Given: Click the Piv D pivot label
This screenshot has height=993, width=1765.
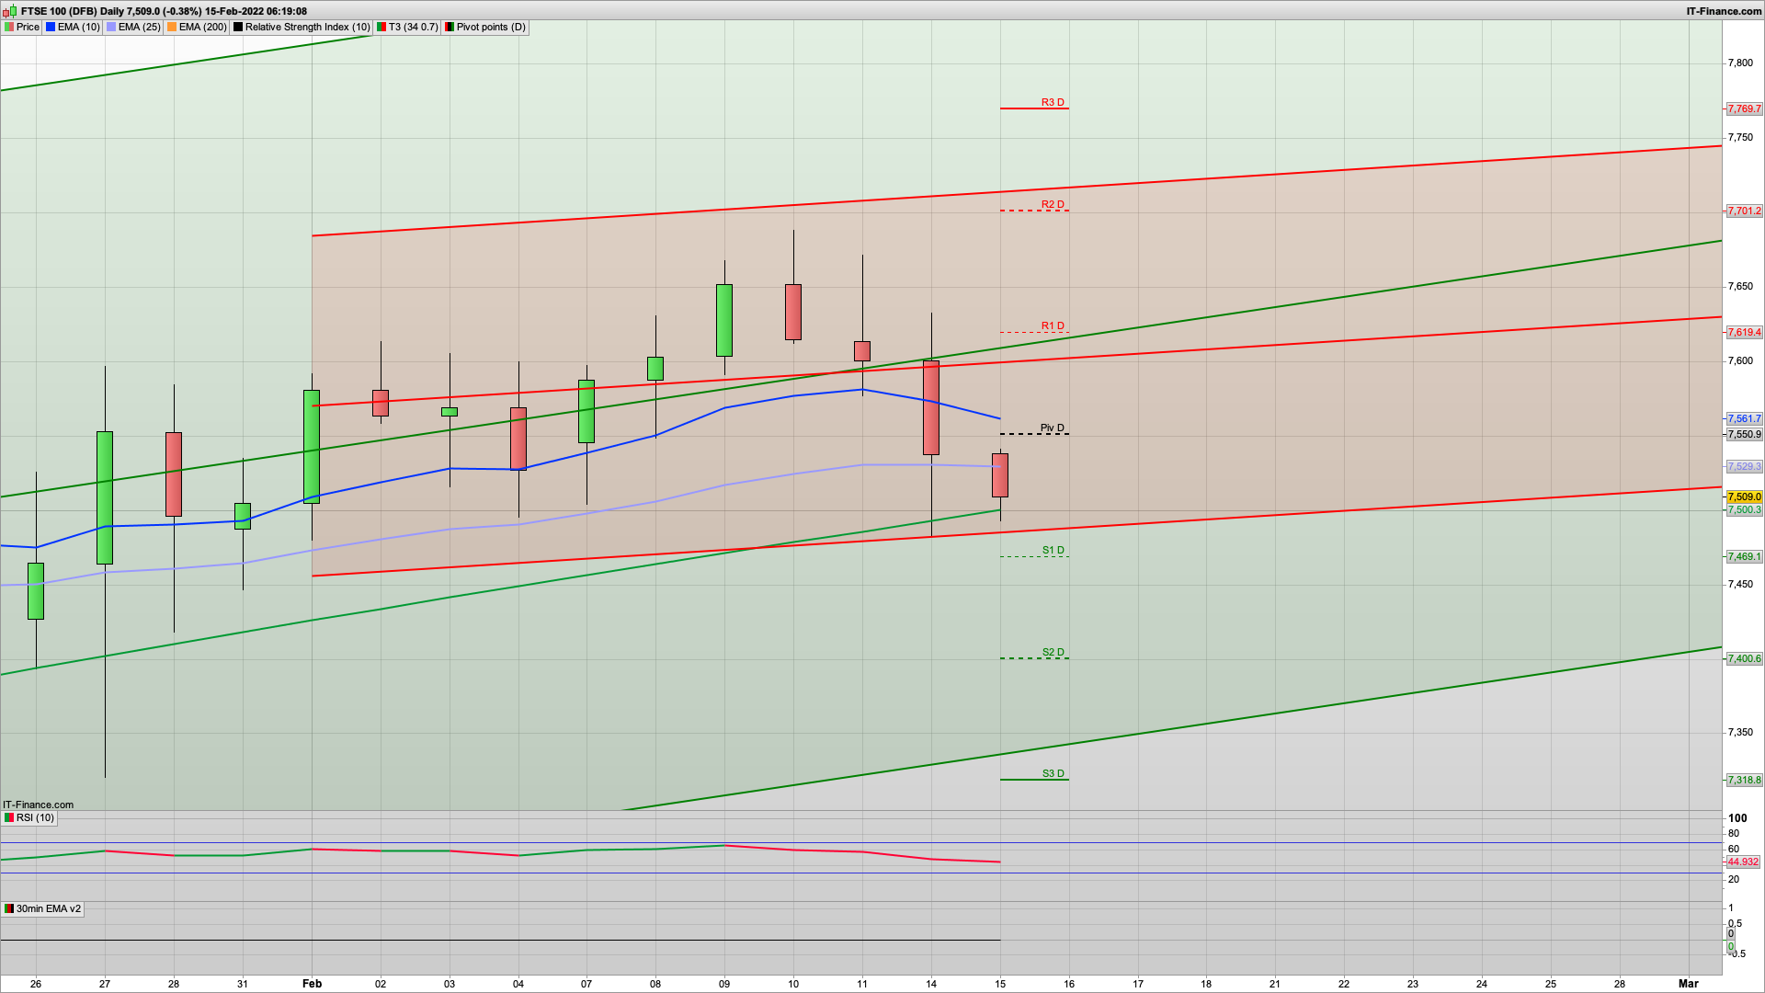Looking at the screenshot, I should point(1053,428).
